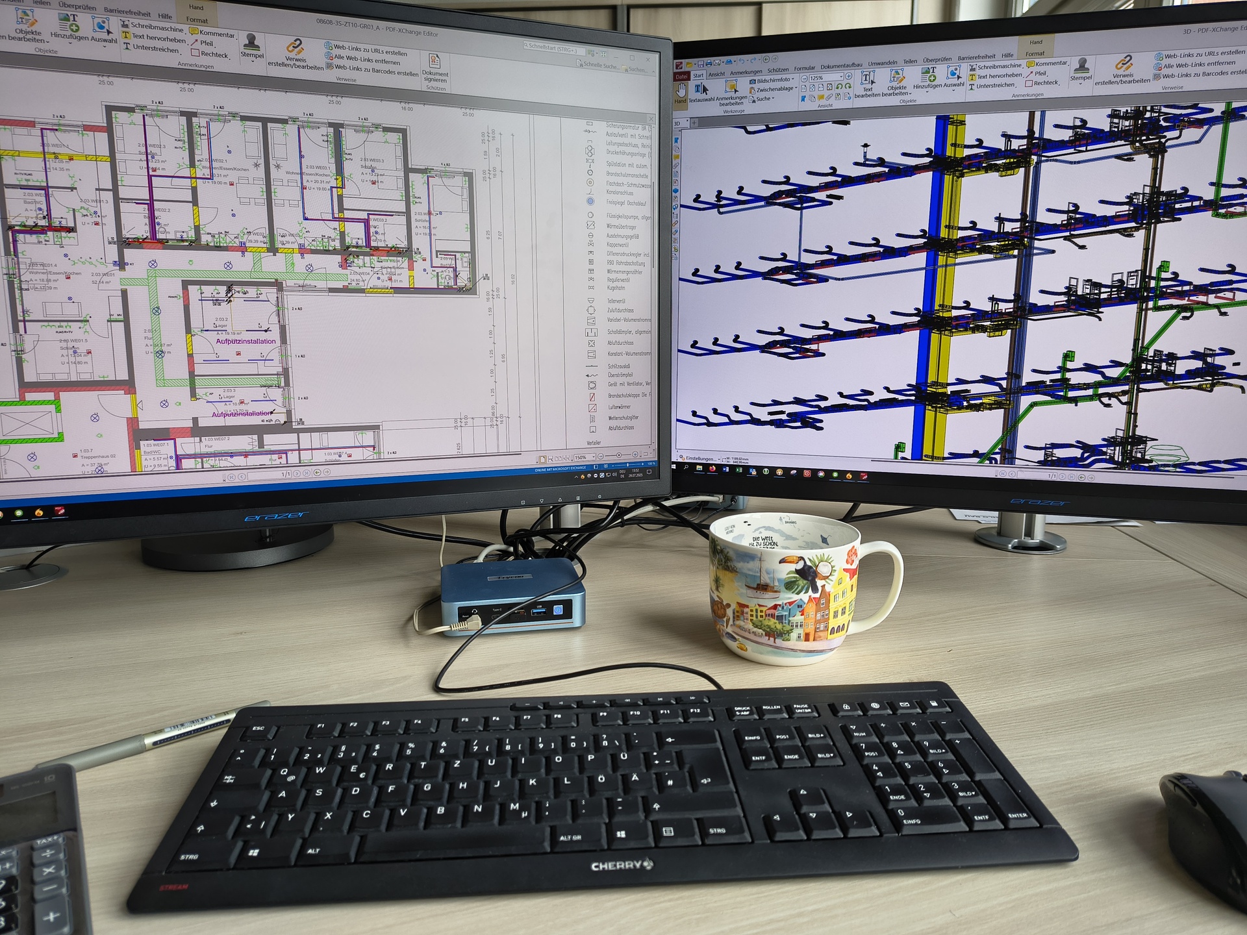
Task: Click Word icon in the Windows taskbar
Action: pos(725,469)
